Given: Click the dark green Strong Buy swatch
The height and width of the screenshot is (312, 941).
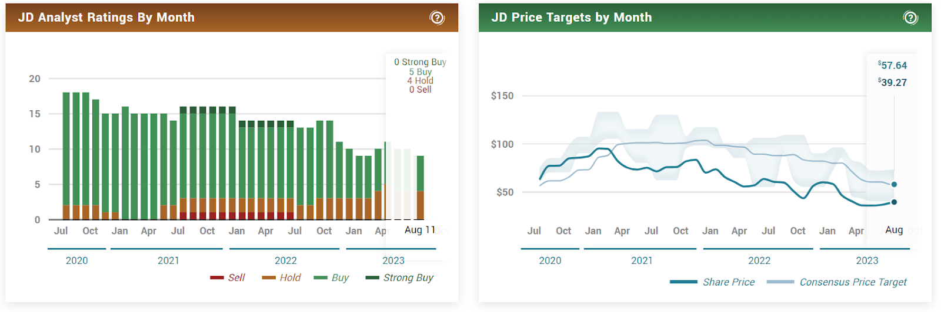Looking at the screenshot, I should pyautogui.click(x=372, y=277).
